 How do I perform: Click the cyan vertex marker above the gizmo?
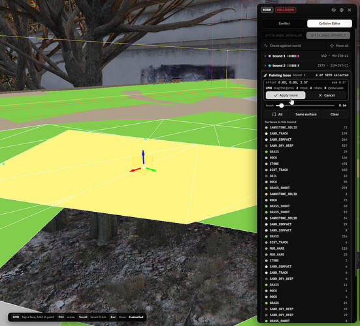[145, 139]
